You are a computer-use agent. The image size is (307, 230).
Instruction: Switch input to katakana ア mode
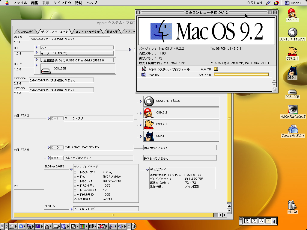pyautogui.click(x=254, y=221)
